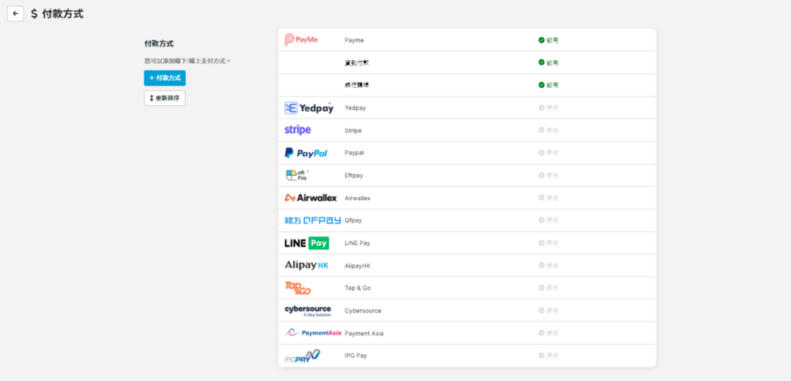Select the Qfpay text label
This screenshot has height=381, width=791.
click(353, 220)
